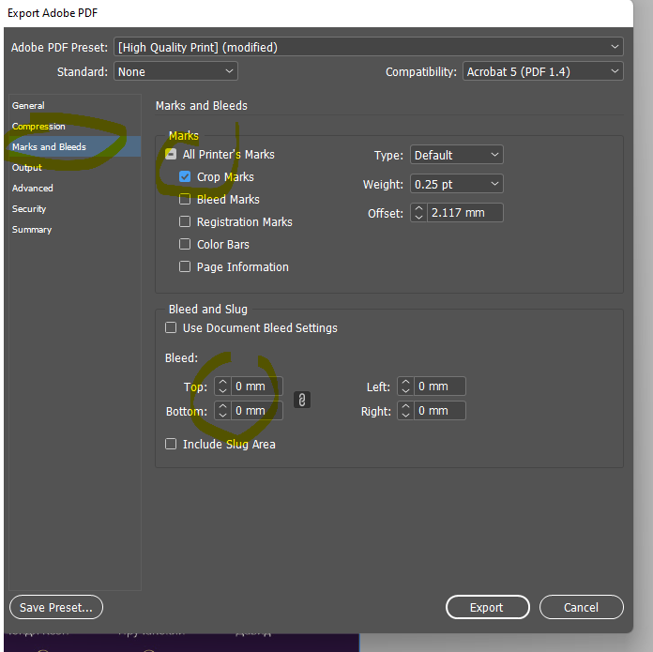Open the Standard dropdown set to None
The image size is (653, 652).
coord(175,71)
